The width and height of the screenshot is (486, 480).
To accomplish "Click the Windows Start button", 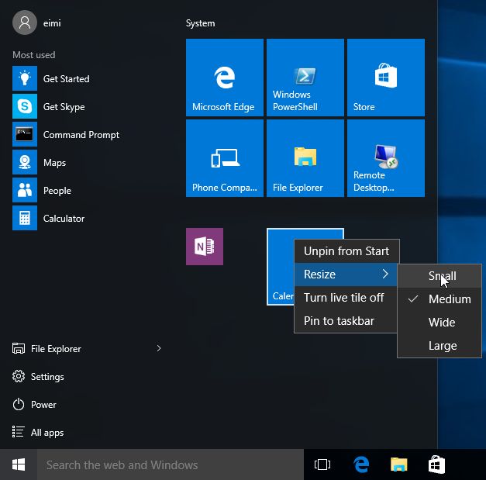I will [x=19, y=464].
